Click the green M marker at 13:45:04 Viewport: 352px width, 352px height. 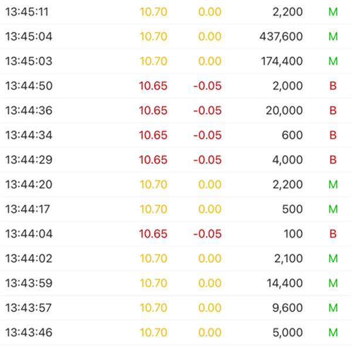point(333,36)
